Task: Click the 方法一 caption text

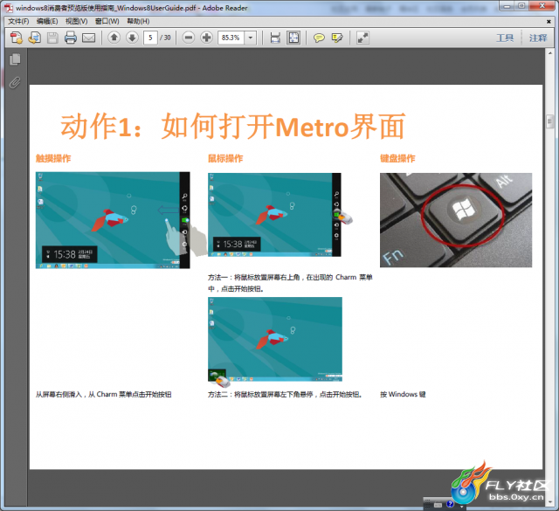Action: click(290, 283)
